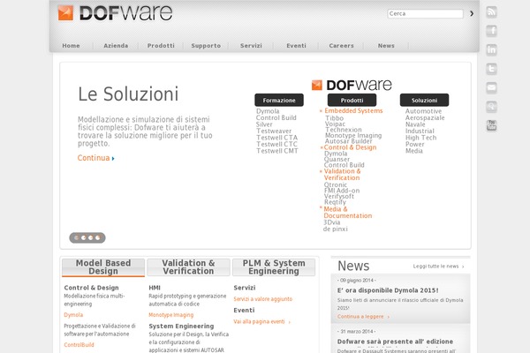Viewport: 530px width, 353px height.
Task: Select Aerospaziale in Soluzioni list
Action: [x=425, y=118]
